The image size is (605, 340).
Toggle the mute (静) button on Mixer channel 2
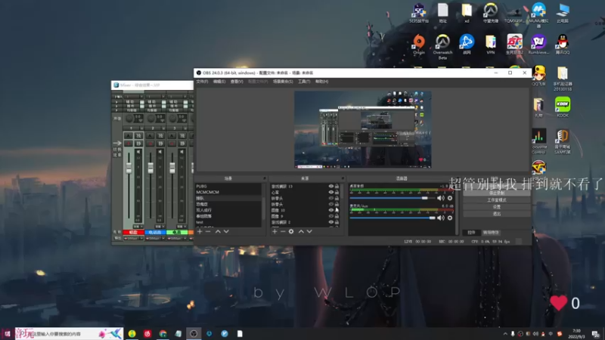click(x=160, y=144)
